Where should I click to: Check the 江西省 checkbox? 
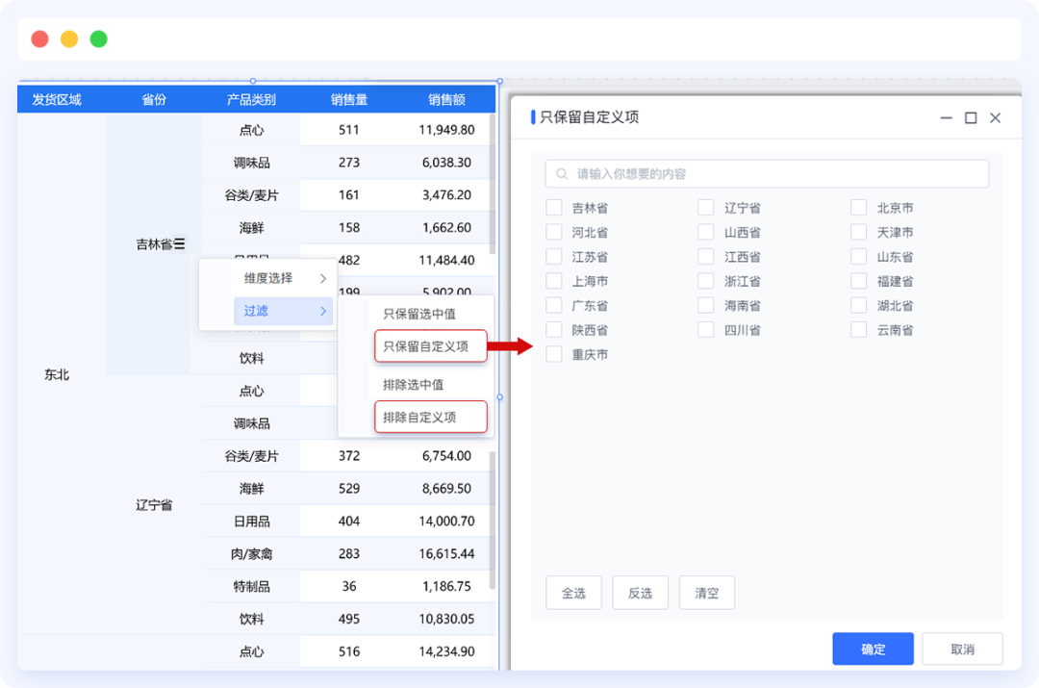pyautogui.click(x=706, y=257)
